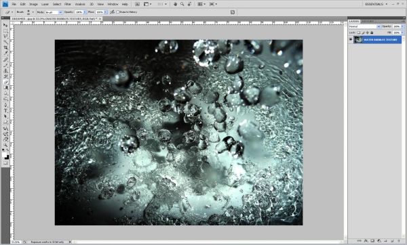The image size is (407, 245).
Task: Select the Rectangular Marquee tool
Action: pyautogui.click(x=5, y=31)
